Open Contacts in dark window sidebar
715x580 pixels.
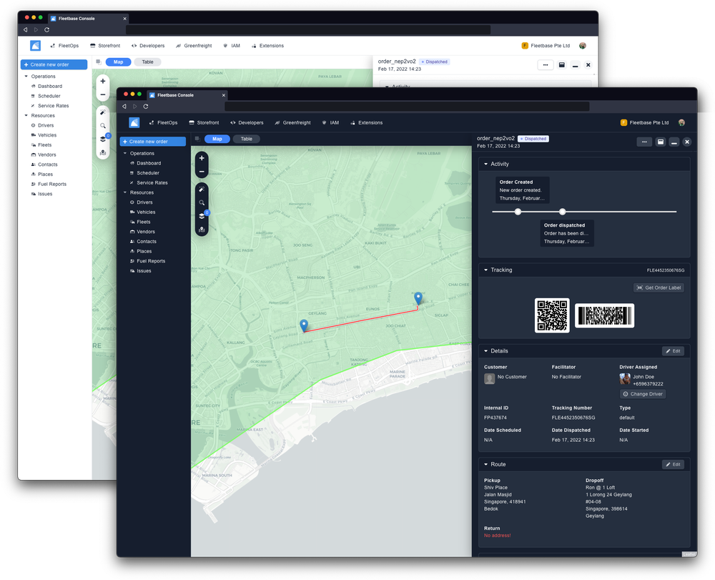(143, 242)
